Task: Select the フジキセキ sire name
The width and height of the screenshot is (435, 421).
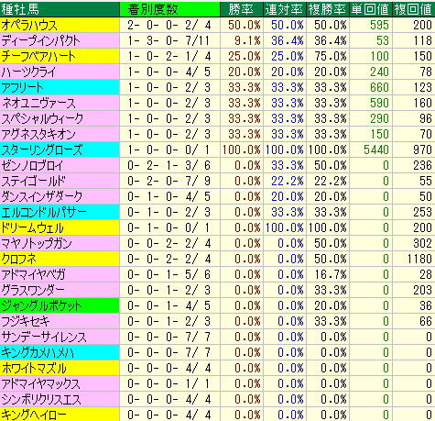Action: (x=60, y=321)
